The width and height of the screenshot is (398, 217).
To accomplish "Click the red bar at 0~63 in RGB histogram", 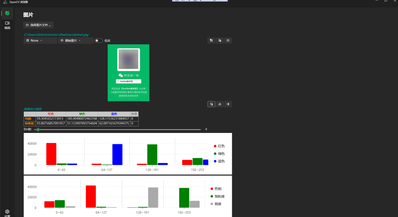I will coord(51,154).
